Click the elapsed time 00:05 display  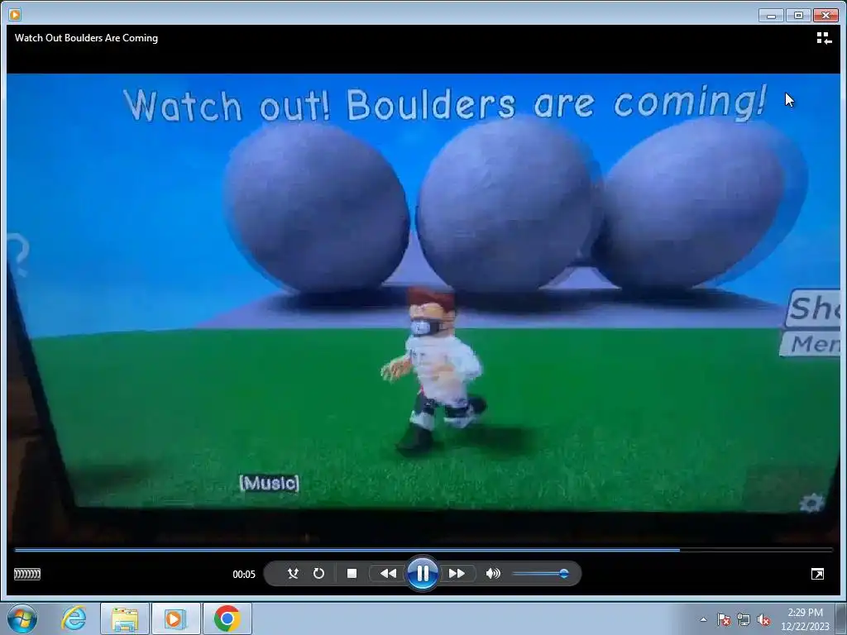point(244,574)
